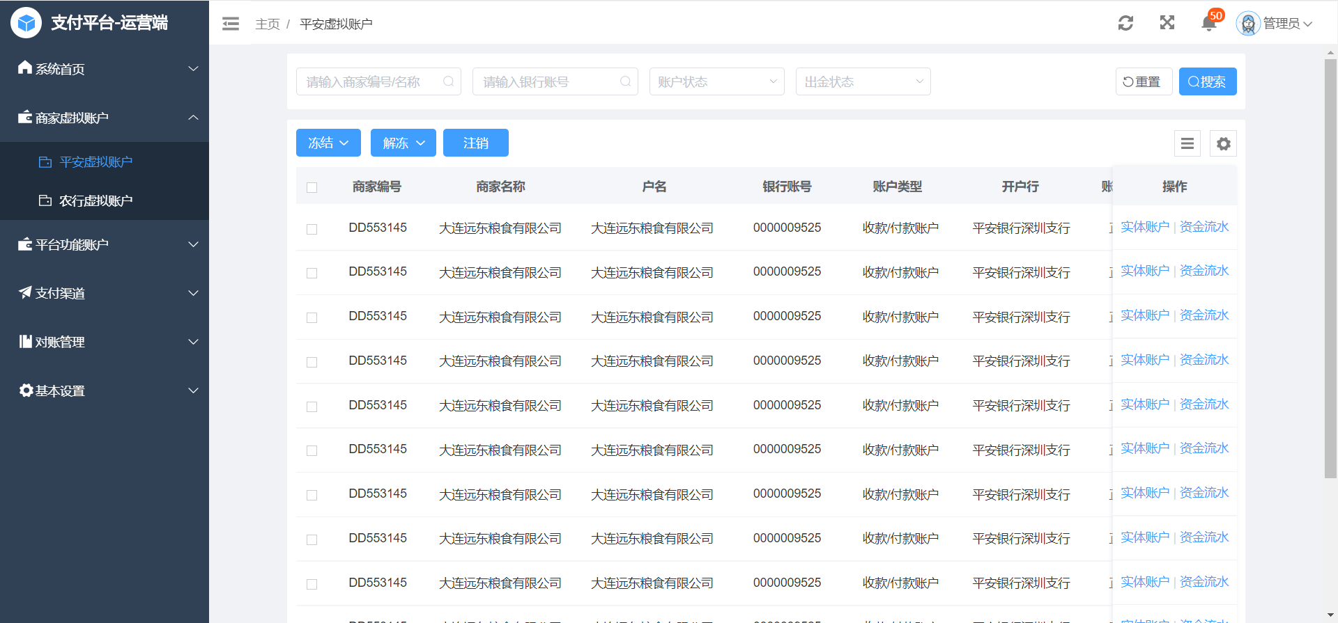
Task: Click the administrator avatar icon
Action: tap(1248, 24)
